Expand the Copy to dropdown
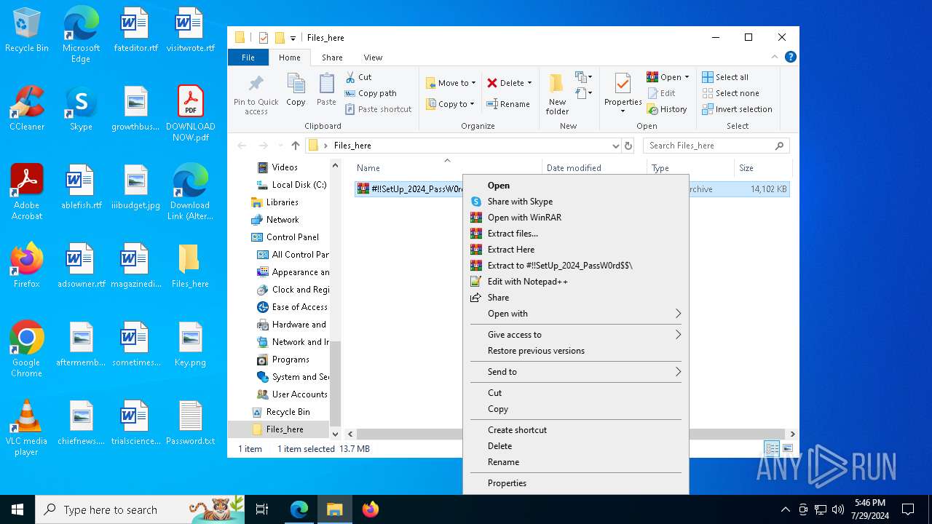 click(472, 104)
